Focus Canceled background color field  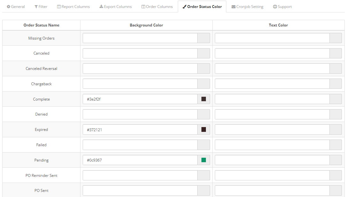140,53
